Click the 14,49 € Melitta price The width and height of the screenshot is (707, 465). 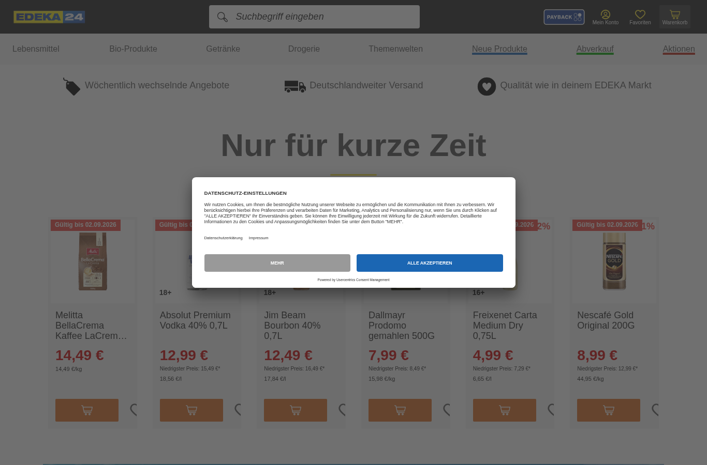coord(80,355)
